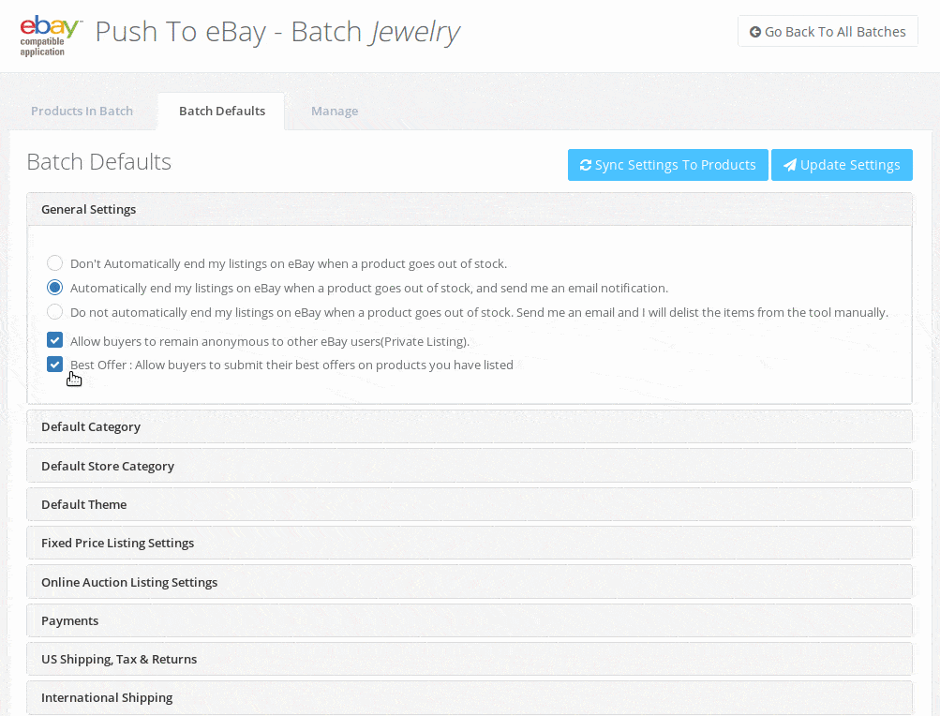940x716 pixels.
Task: Toggle the Best Offer checkbox
Action: coord(55,365)
